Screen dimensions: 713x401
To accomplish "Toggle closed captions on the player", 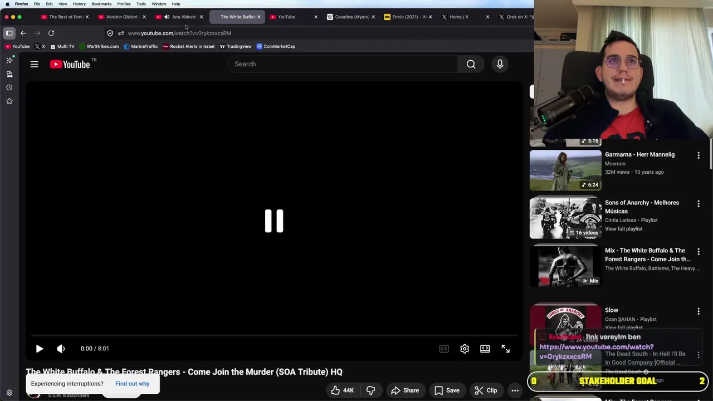I will click(444, 349).
